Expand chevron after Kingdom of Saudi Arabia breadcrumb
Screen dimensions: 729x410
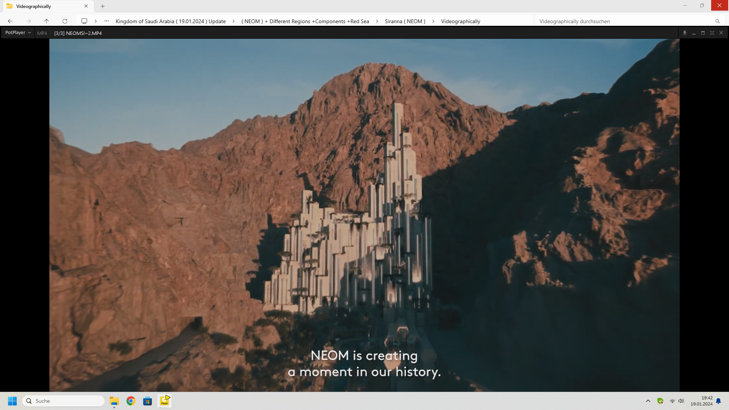point(234,21)
